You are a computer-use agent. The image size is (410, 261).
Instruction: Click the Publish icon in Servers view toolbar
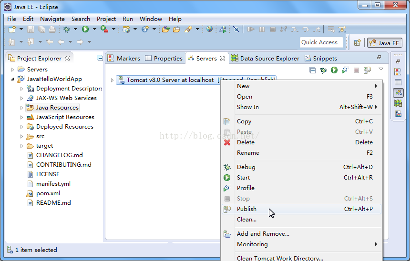pos(368,70)
